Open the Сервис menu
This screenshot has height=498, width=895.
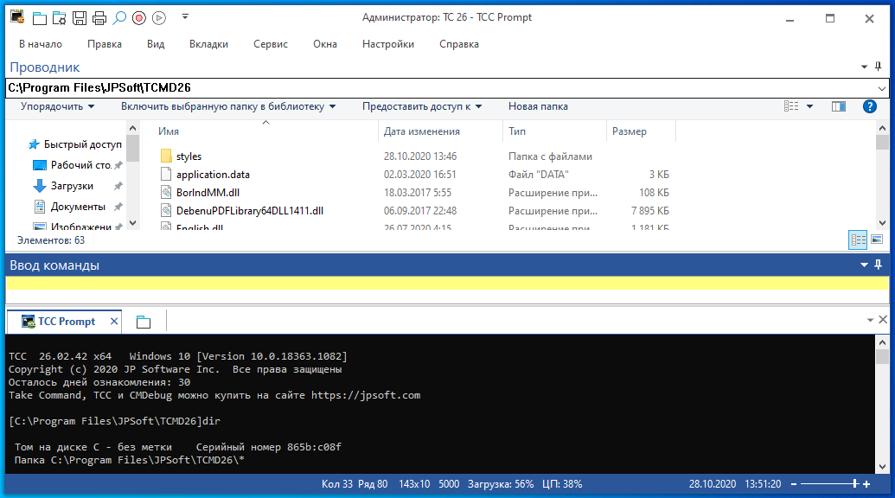point(271,44)
